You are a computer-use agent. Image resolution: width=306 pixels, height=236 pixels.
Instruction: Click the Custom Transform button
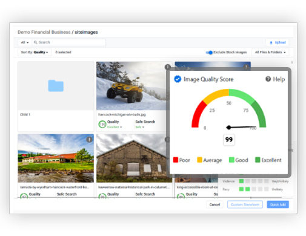tap(245, 205)
